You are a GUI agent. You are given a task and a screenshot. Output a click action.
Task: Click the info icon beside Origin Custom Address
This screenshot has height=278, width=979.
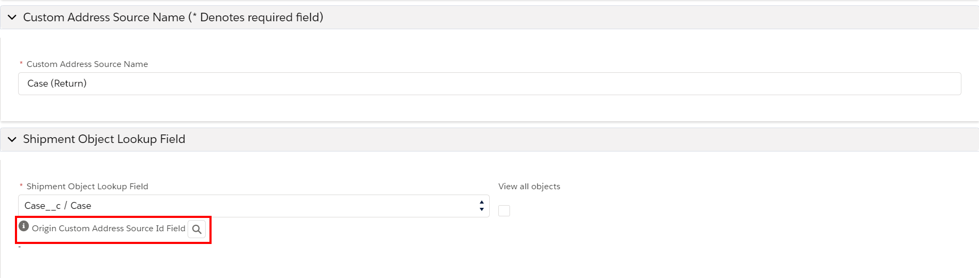click(23, 226)
